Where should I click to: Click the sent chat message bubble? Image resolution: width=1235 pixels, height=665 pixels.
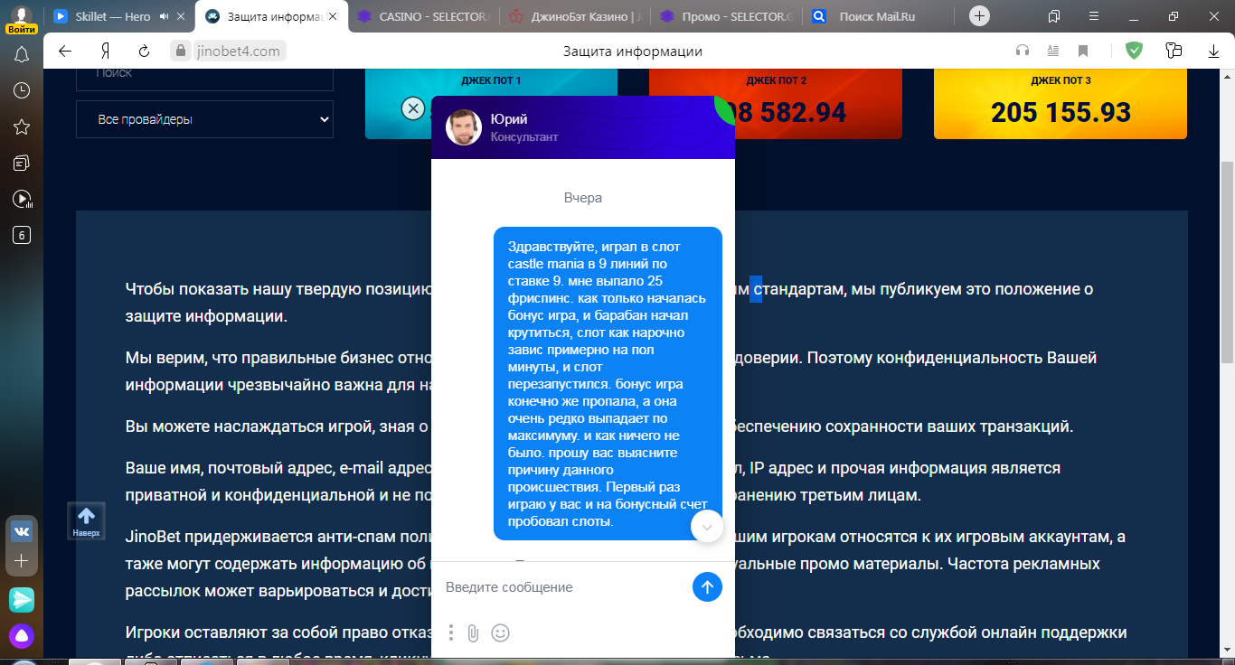click(608, 383)
